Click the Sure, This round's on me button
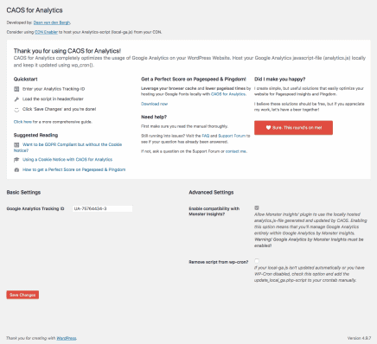Viewport: 377px width, 344px height. pos(293,128)
